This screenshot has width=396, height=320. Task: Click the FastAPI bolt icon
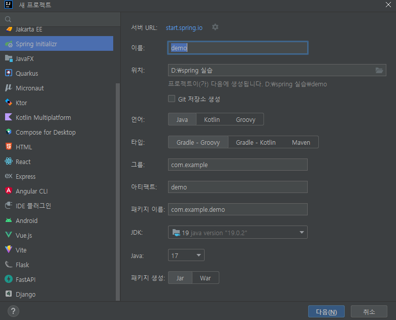point(9,279)
